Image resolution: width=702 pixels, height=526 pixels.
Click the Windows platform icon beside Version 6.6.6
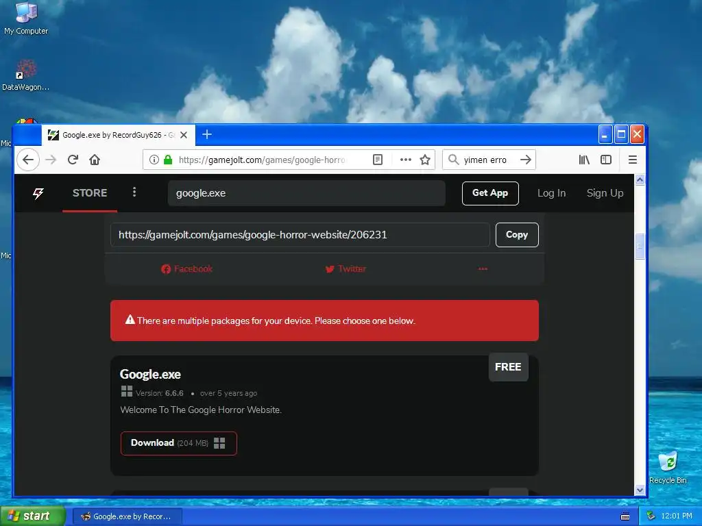(x=127, y=391)
